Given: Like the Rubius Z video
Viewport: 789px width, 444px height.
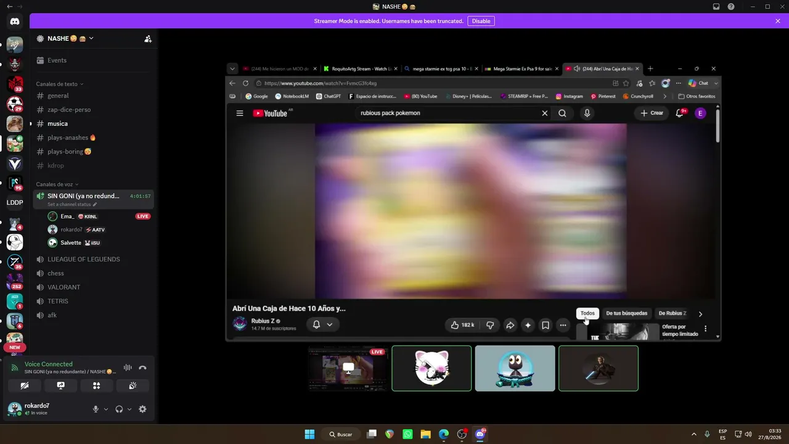Looking at the screenshot, I should (x=462, y=325).
